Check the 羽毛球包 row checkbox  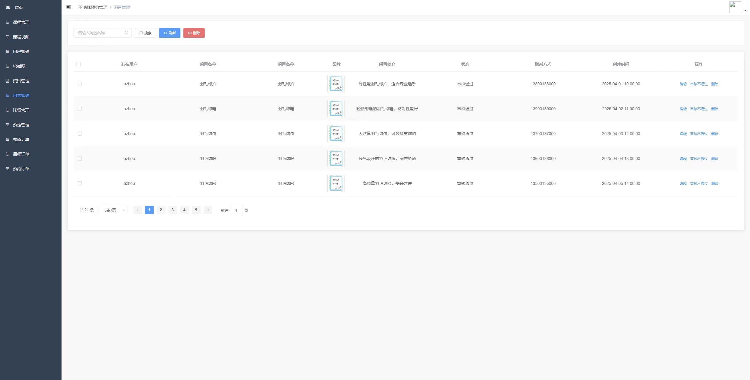(x=80, y=134)
